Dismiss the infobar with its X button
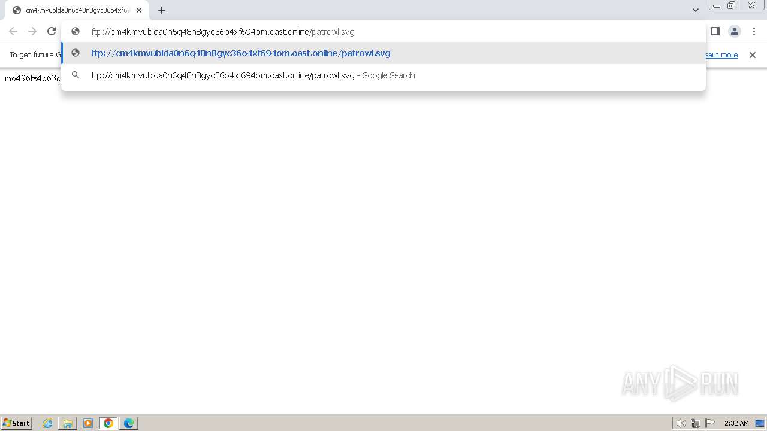The width and height of the screenshot is (767, 431). 753,55
